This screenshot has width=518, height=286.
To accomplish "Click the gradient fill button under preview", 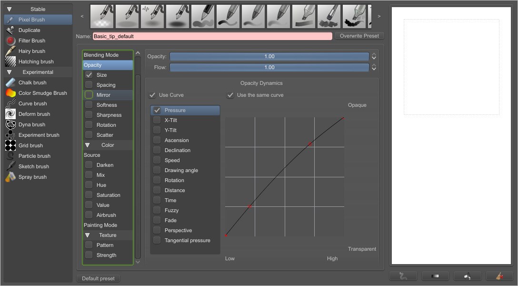I will pyautogui.click(x=435, y=276).
